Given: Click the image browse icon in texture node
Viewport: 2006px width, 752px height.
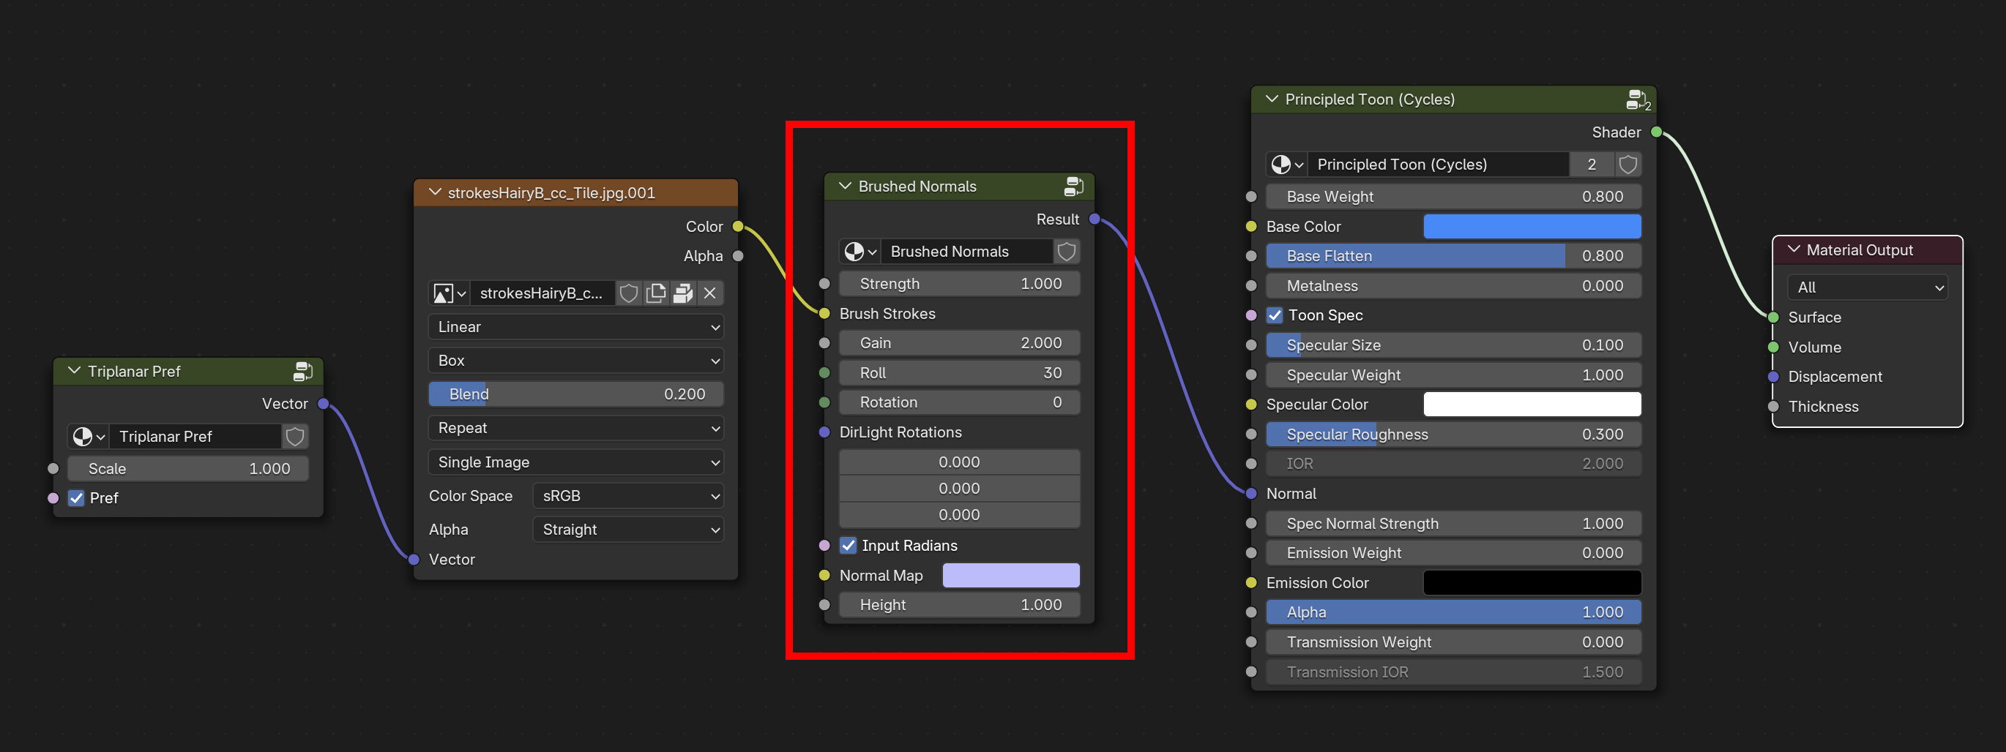Looking at the screenshot, I should (x=449, y=293).
